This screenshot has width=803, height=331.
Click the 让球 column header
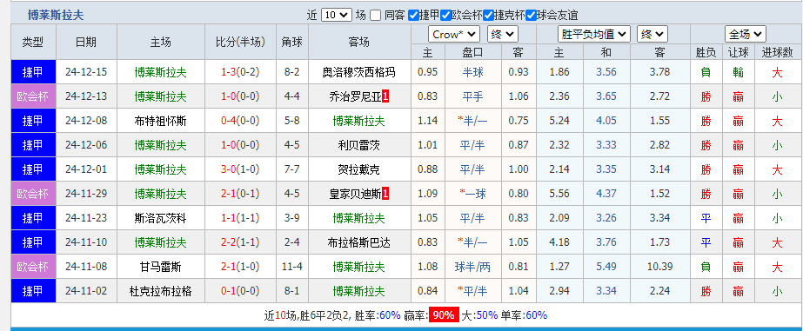(x=738, y=52)
